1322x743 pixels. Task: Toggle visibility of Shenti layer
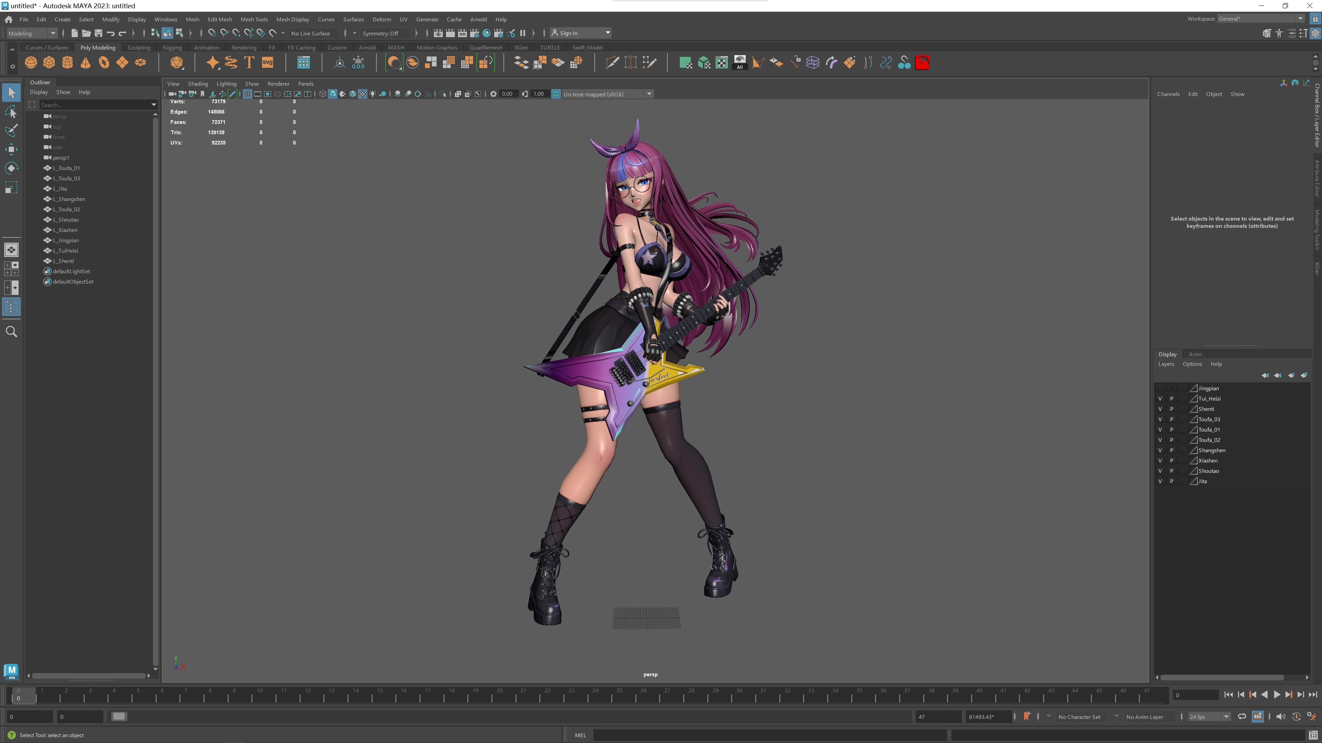(1160, 409)
